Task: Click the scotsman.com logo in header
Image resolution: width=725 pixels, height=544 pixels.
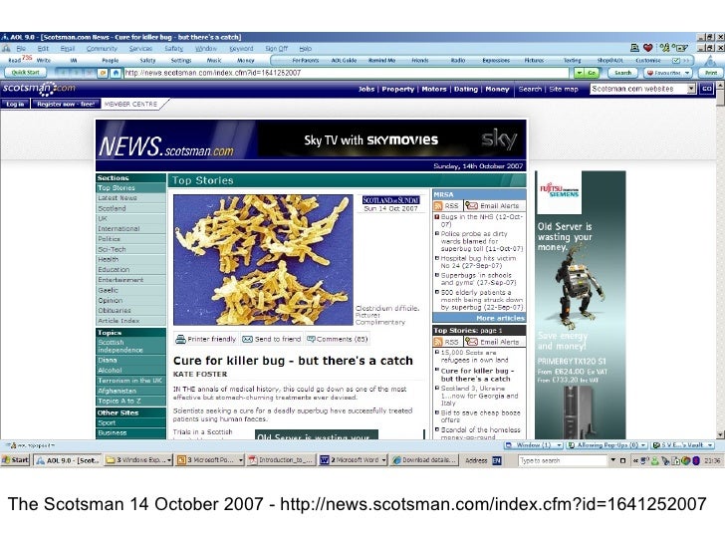Action: point(39,89)
